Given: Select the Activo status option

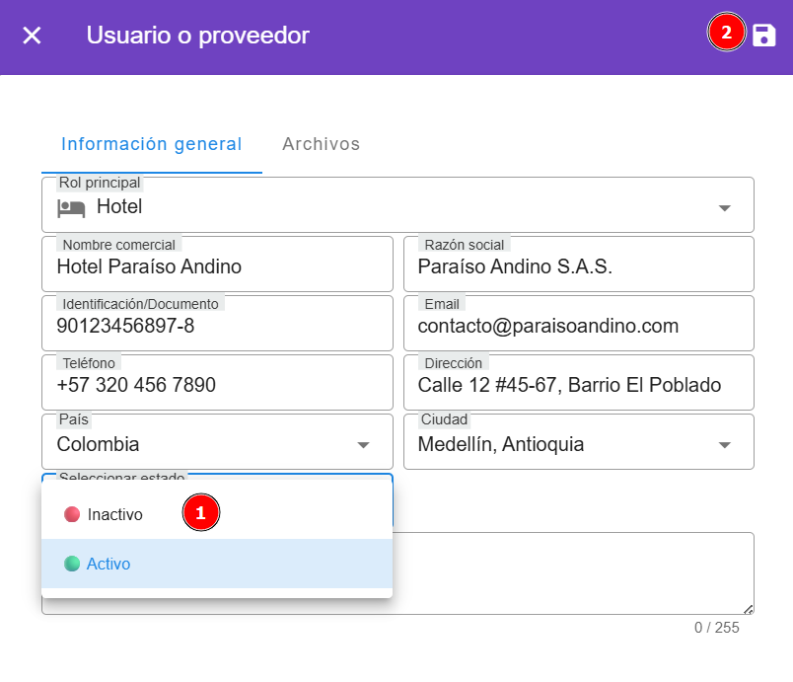Looking at the screenshot, I should [x=108, y=564].
